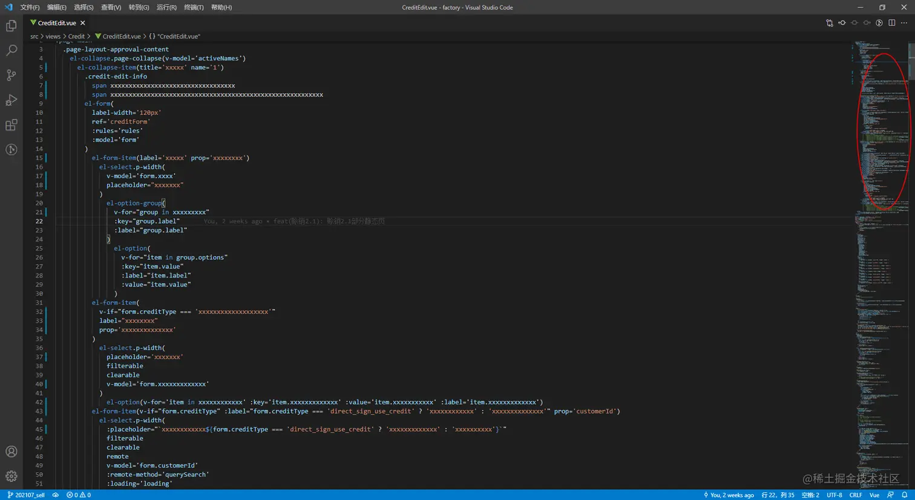Open the 选择(S) menu
915x500 pixels.
84,7
